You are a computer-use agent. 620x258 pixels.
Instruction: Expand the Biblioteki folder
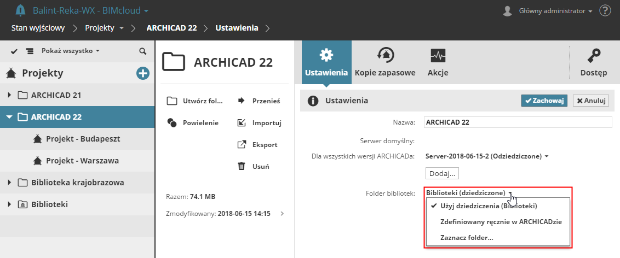click(x=9, y=204)
